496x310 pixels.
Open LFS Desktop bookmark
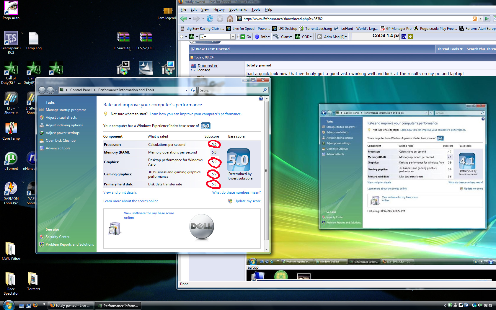click(285, 29)
